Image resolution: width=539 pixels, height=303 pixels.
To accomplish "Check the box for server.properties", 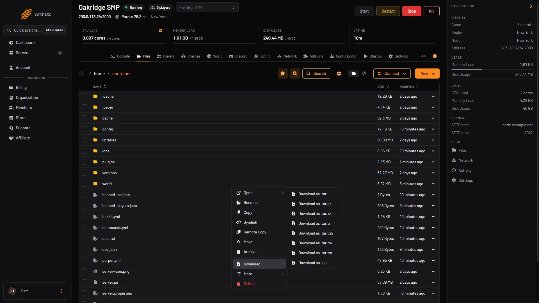I will (84, 293).
